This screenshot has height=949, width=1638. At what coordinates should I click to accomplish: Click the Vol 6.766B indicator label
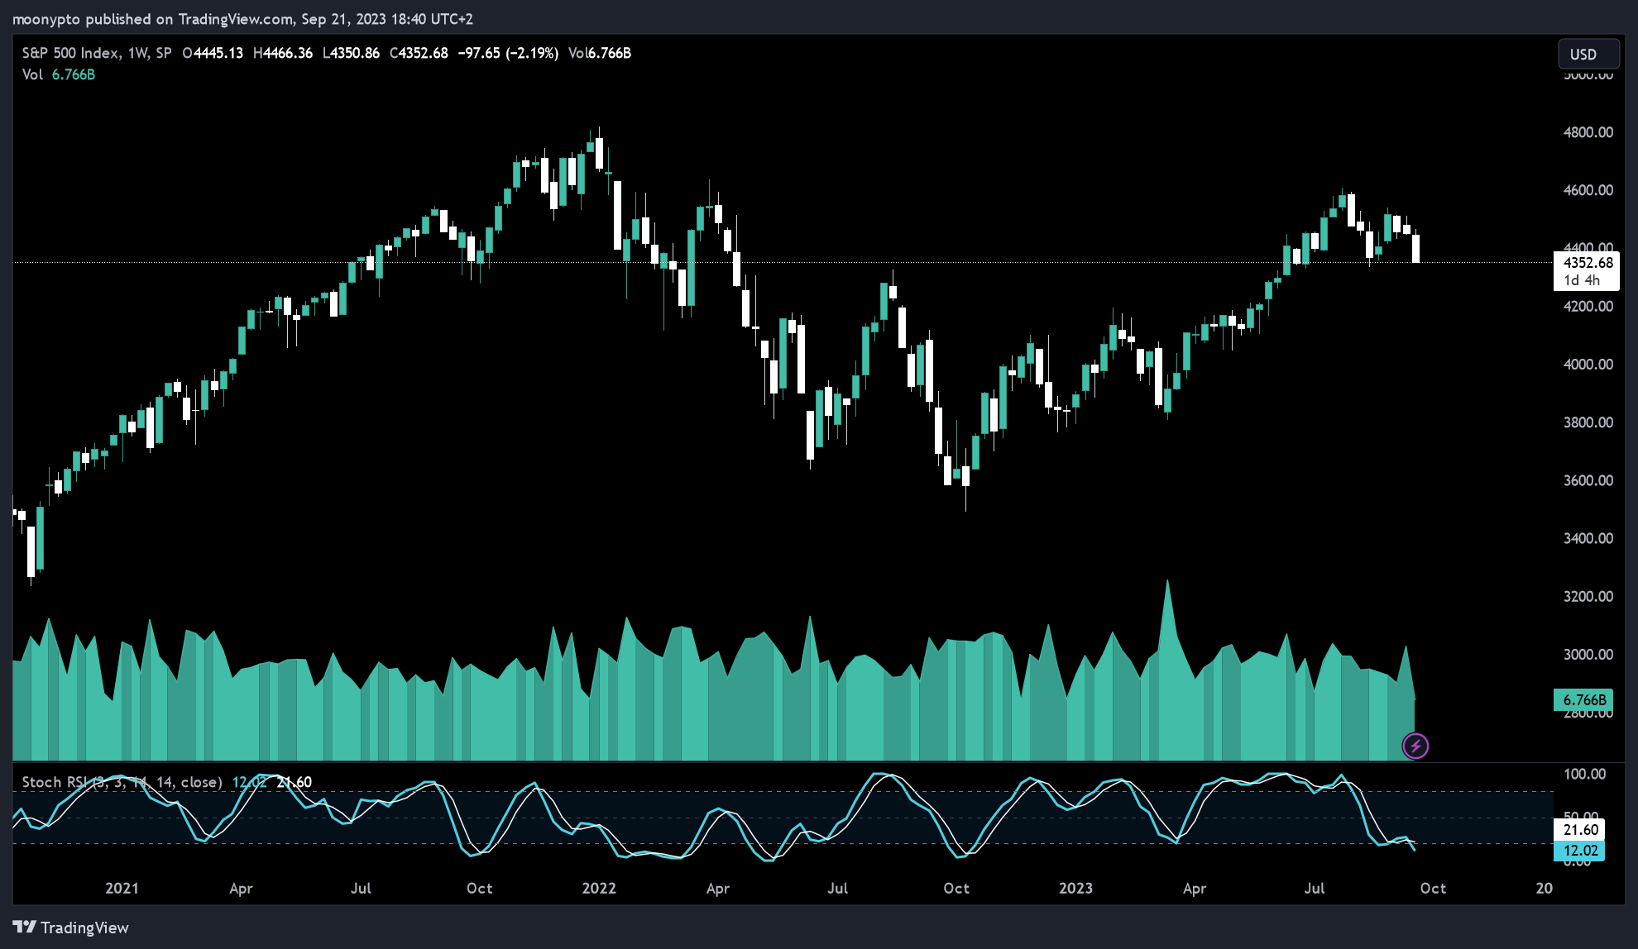(59, 74)
